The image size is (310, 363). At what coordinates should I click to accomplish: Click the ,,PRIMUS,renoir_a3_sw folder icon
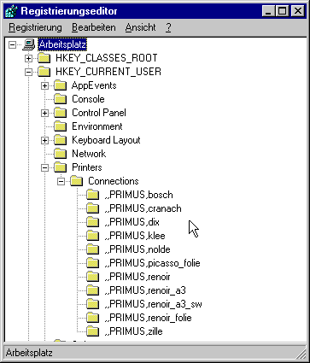93,304
